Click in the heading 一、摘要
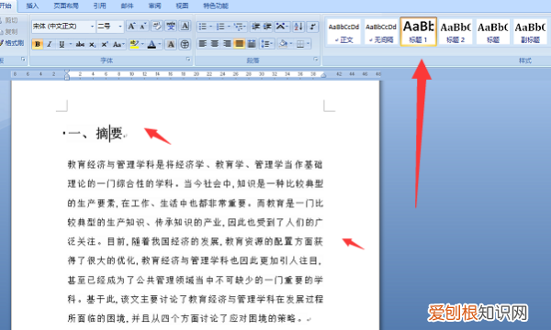Image resolution: width=551 pixels, height=330 pixels. point(96,133)
